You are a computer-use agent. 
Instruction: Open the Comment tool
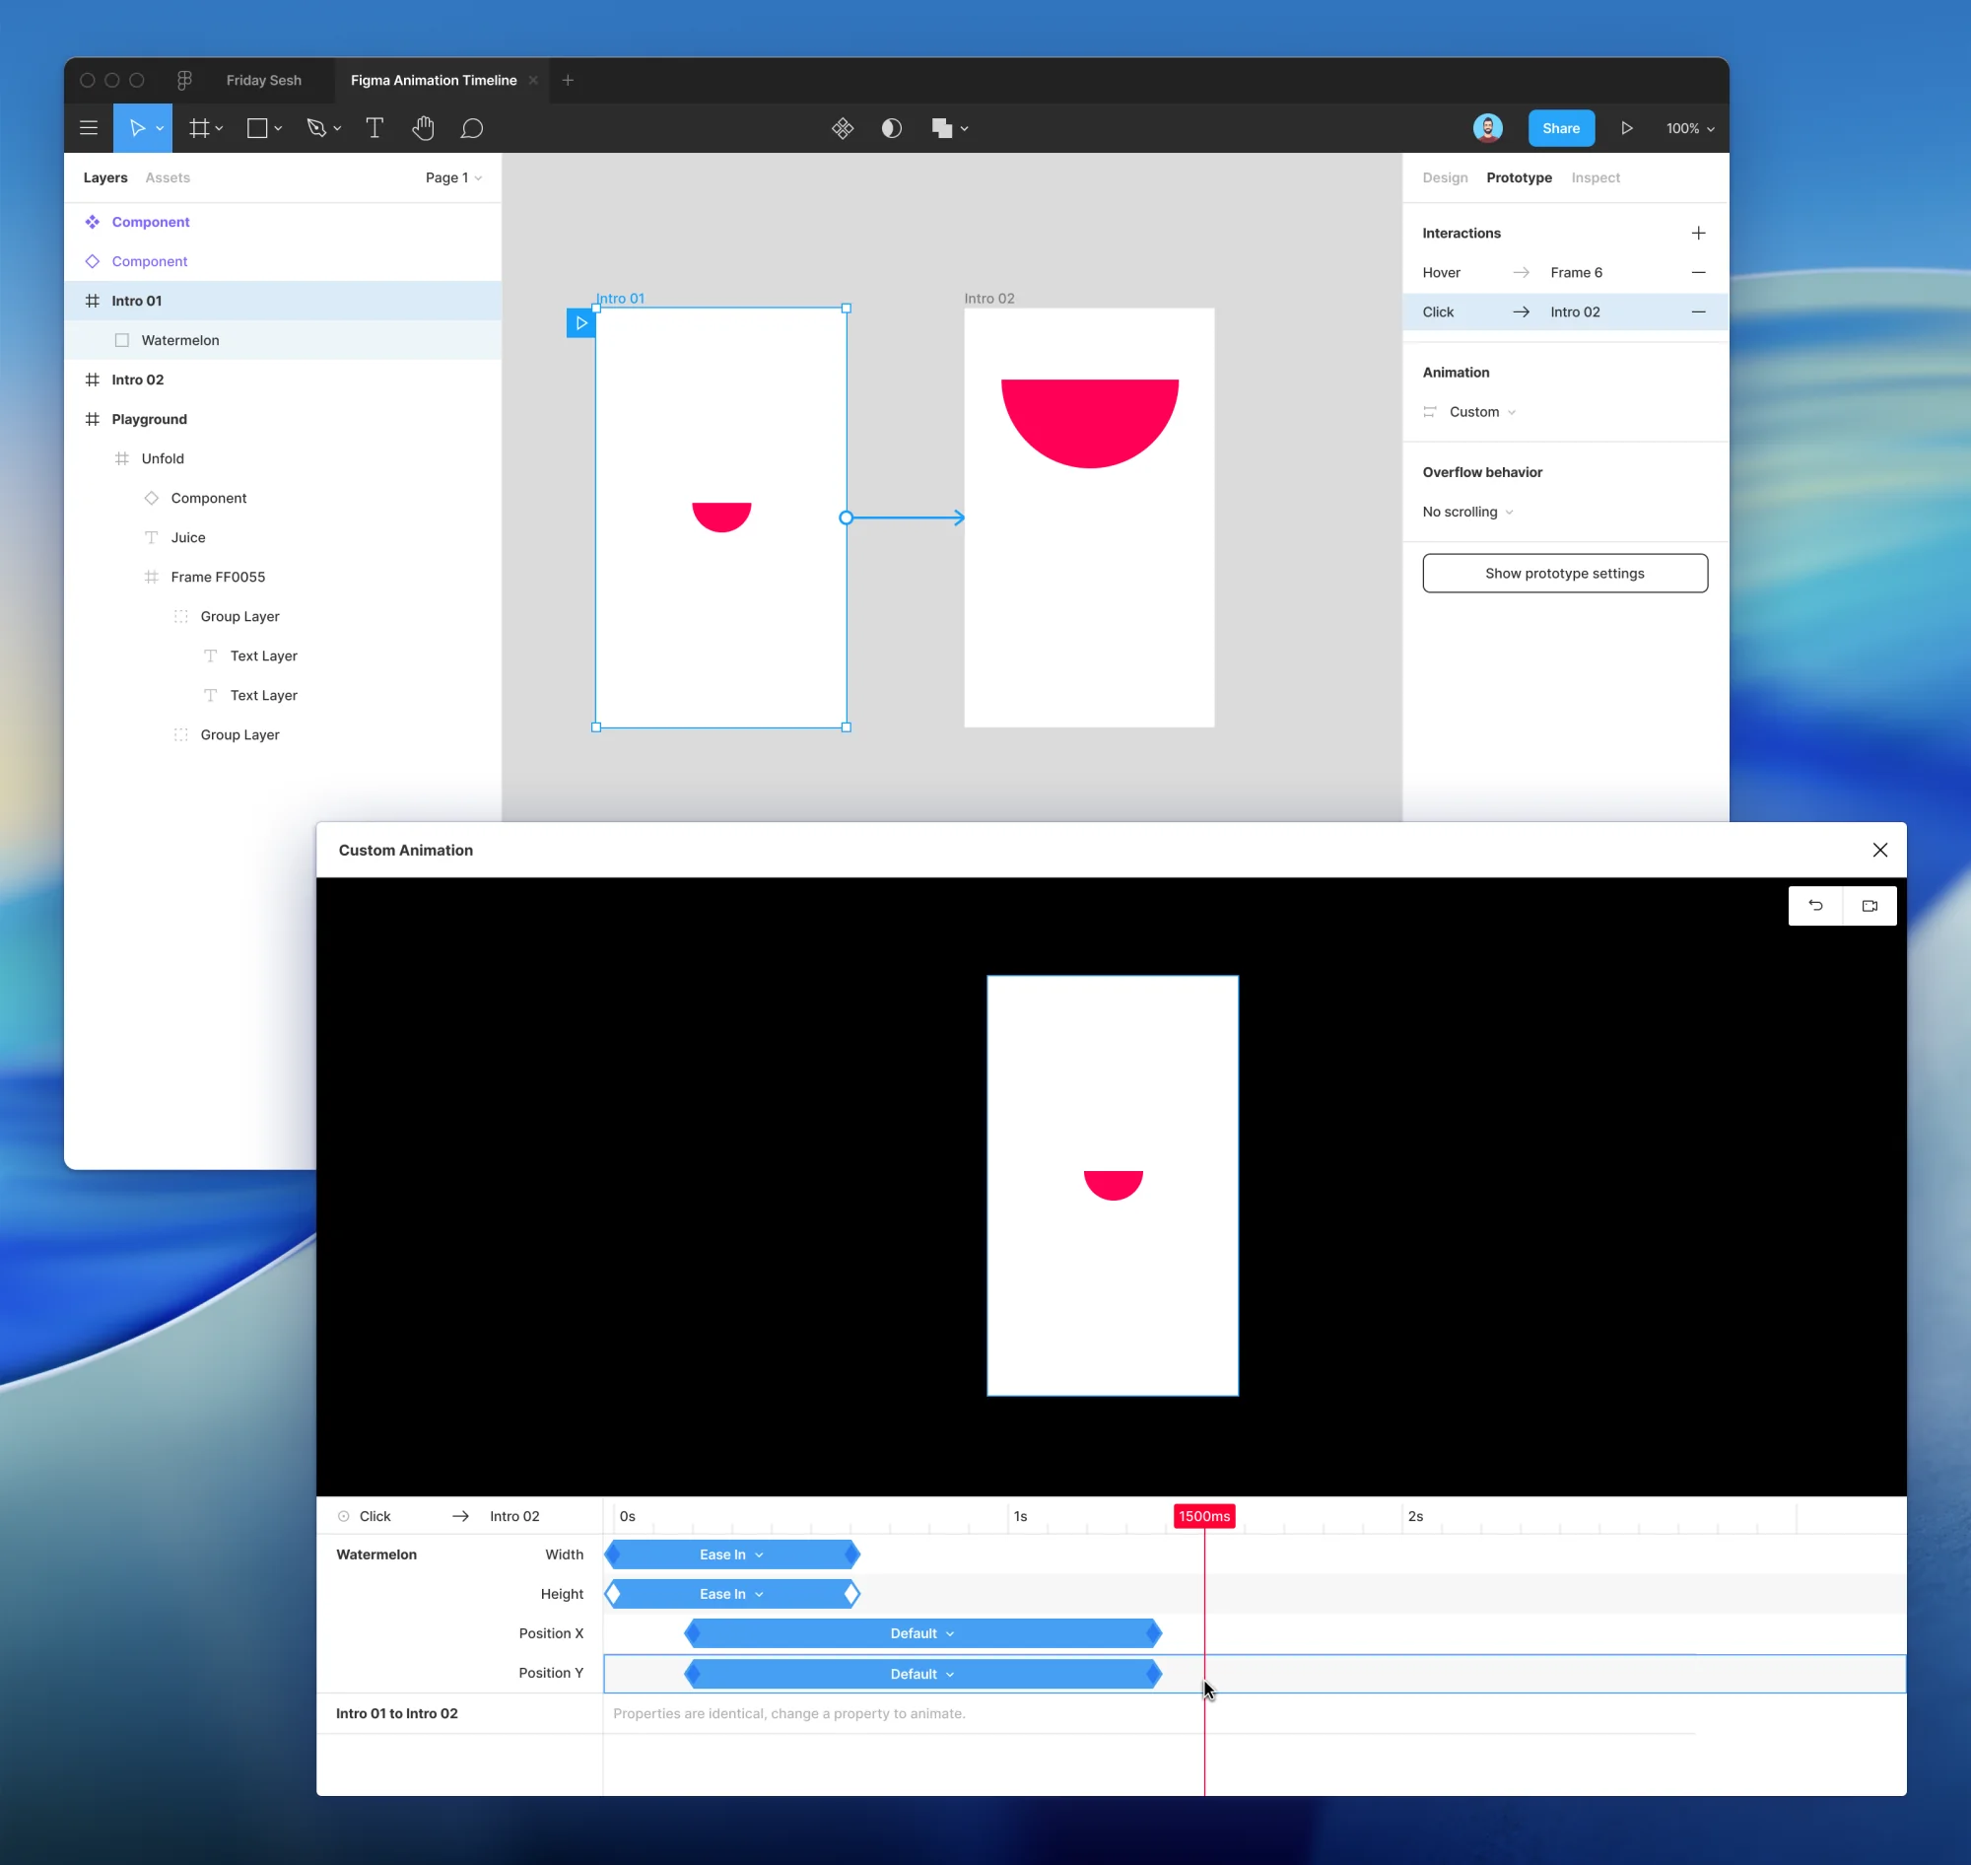[471, 128]
